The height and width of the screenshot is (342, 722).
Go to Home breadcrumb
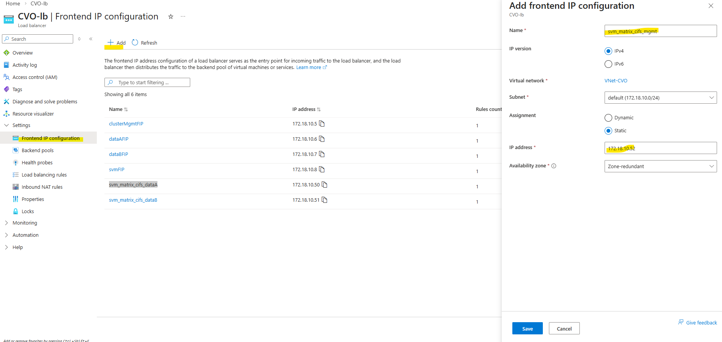(13, 3)
